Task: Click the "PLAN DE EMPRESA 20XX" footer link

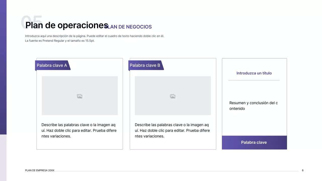Action: tap(40, 170)
